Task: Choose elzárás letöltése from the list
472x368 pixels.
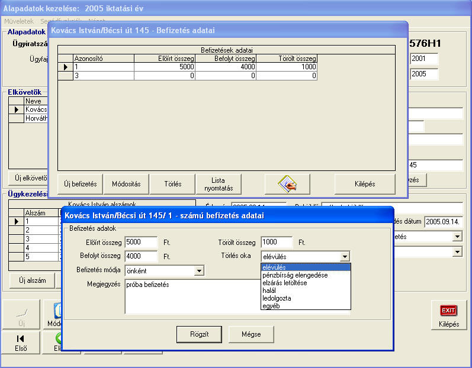Action: pyautogui.click(x=306, y=283)
